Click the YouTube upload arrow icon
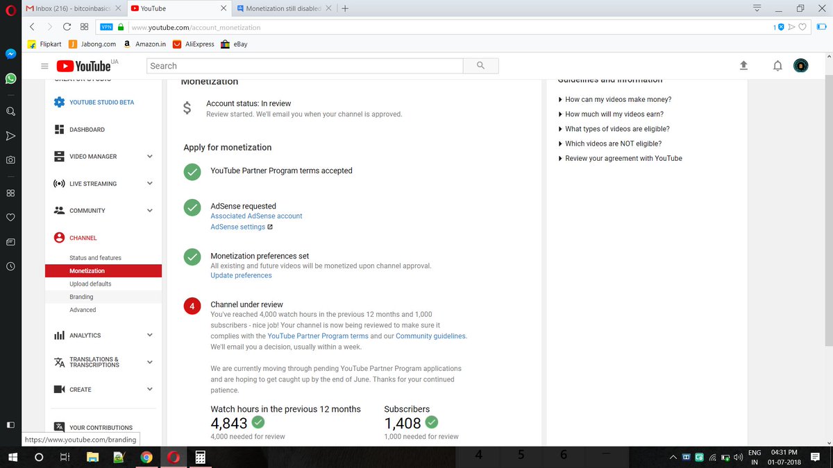This screenshot has width=833, height=468. point(743,65)
